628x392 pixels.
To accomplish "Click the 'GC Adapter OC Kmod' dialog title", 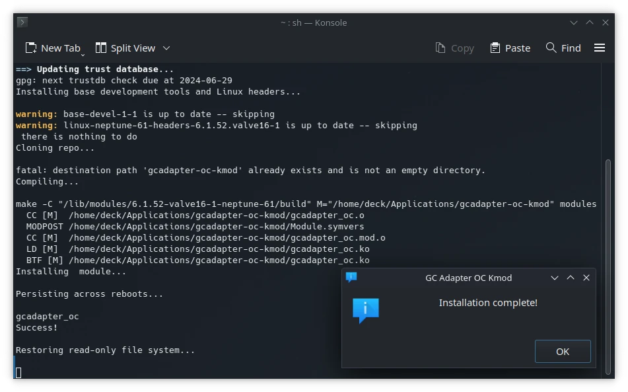I will pos(469,278).
